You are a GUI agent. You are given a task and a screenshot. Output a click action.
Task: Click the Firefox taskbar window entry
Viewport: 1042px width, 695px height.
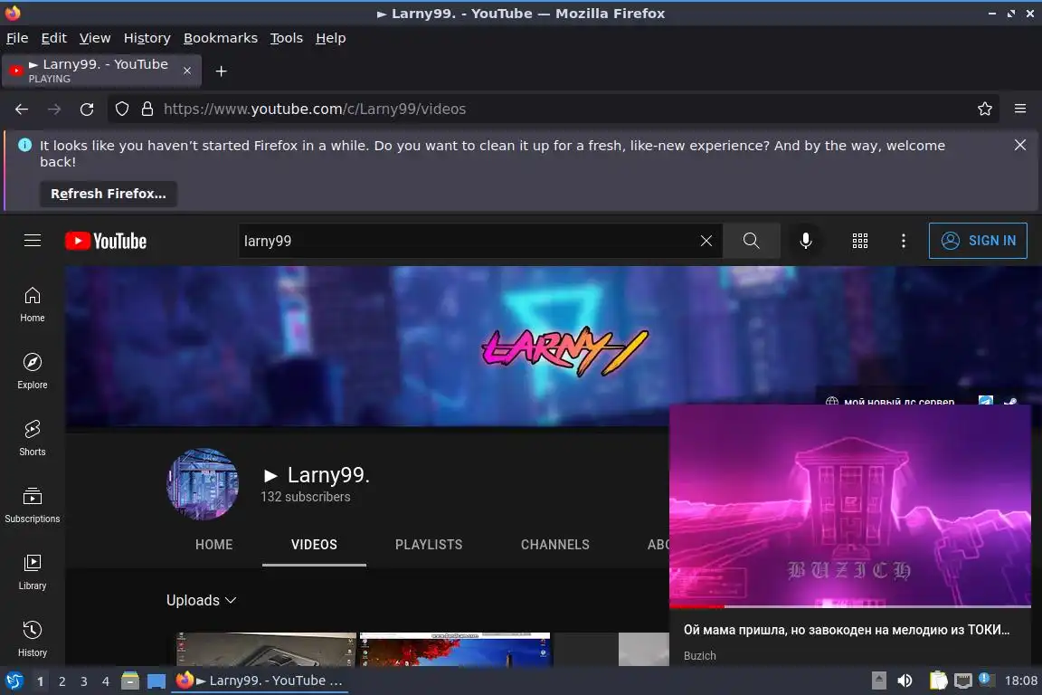tap(260, 681)
